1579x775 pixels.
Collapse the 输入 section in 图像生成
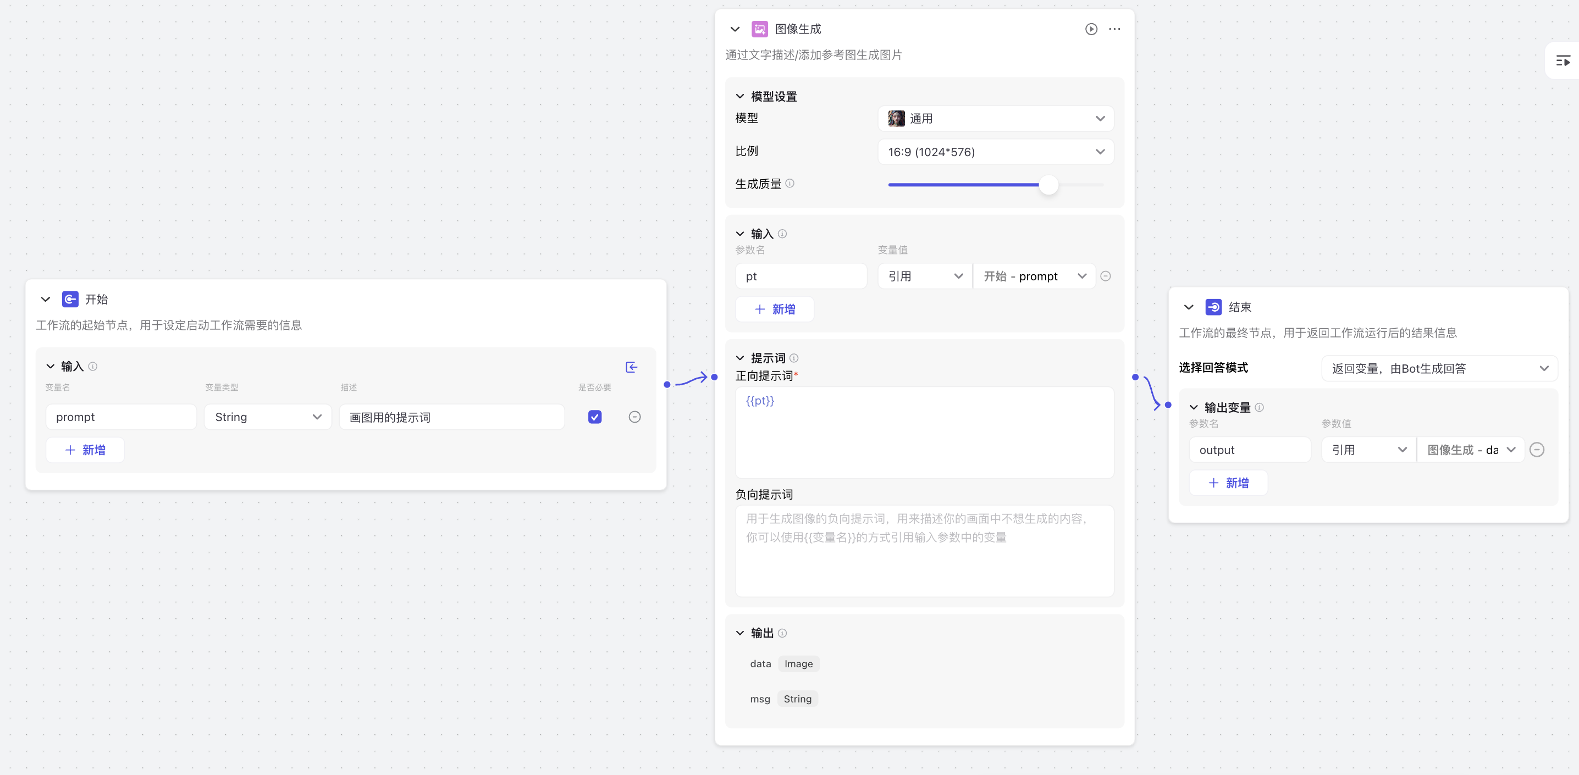(x=740, y=234)
